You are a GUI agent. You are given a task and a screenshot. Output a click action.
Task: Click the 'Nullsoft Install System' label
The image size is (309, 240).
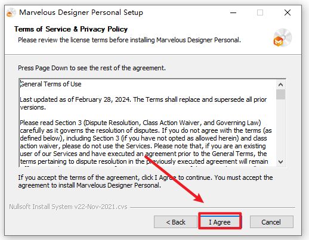pyautogui.click(x=68, y=207)
